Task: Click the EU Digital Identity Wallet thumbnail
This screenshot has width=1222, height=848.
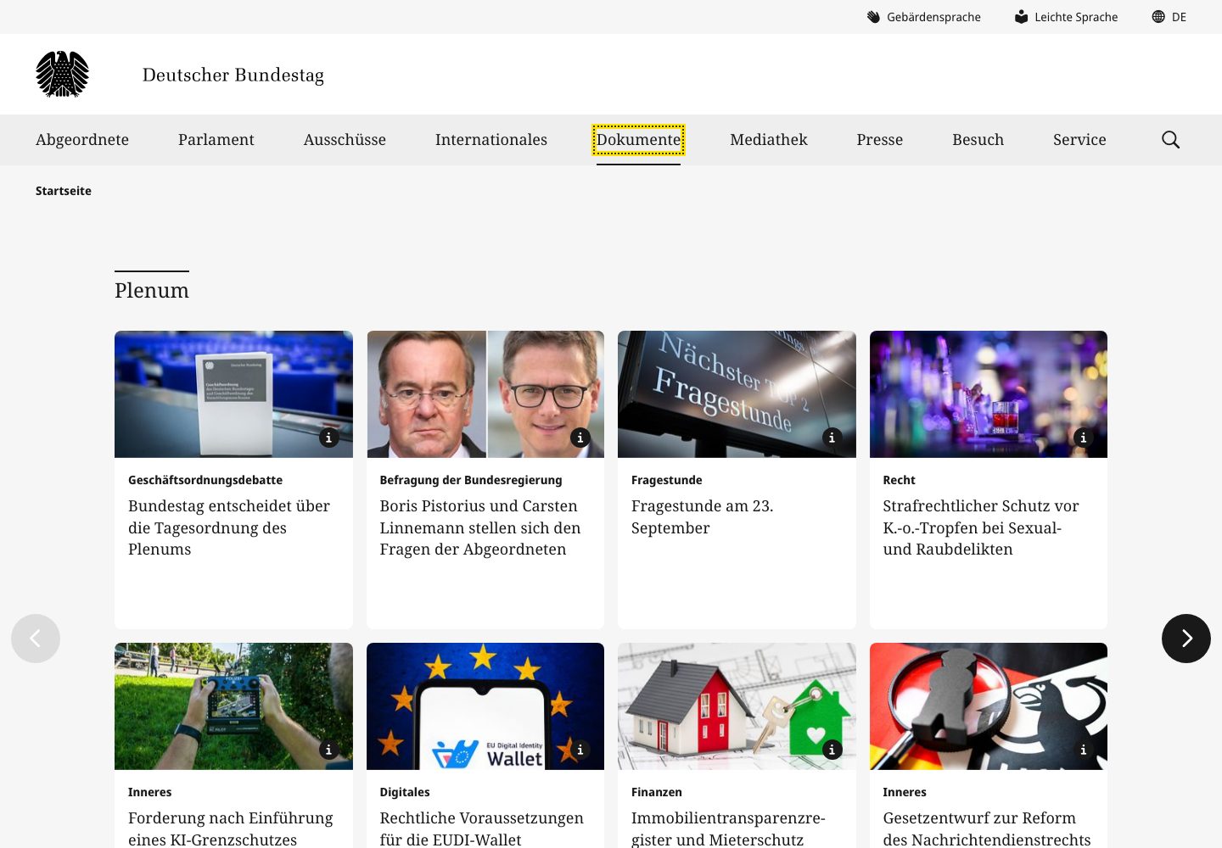Action: tap(485, 706)
